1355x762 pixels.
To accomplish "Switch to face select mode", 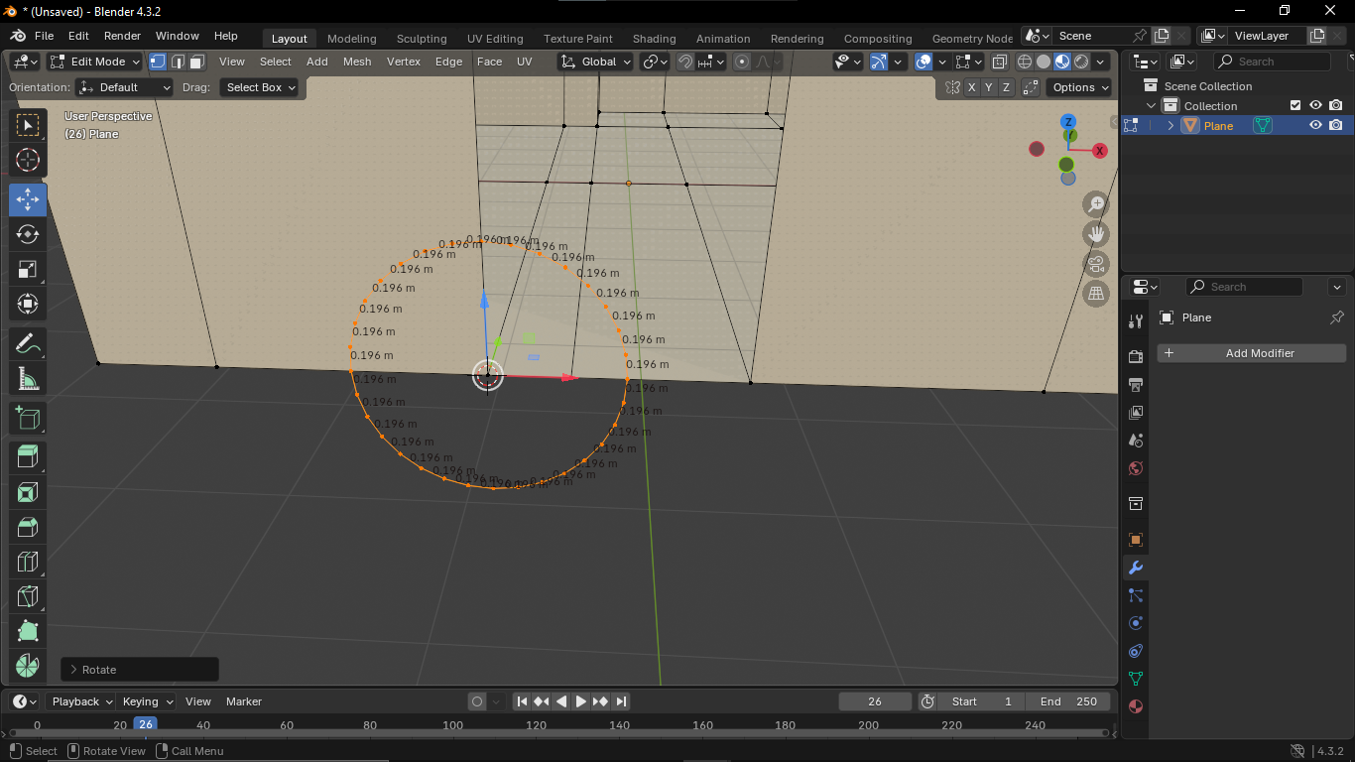I will pyautogui.click(x=197, y=62).
